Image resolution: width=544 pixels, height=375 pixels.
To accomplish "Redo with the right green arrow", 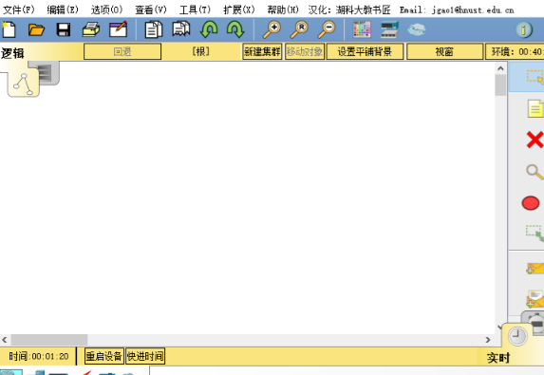I will pos(235,29).
